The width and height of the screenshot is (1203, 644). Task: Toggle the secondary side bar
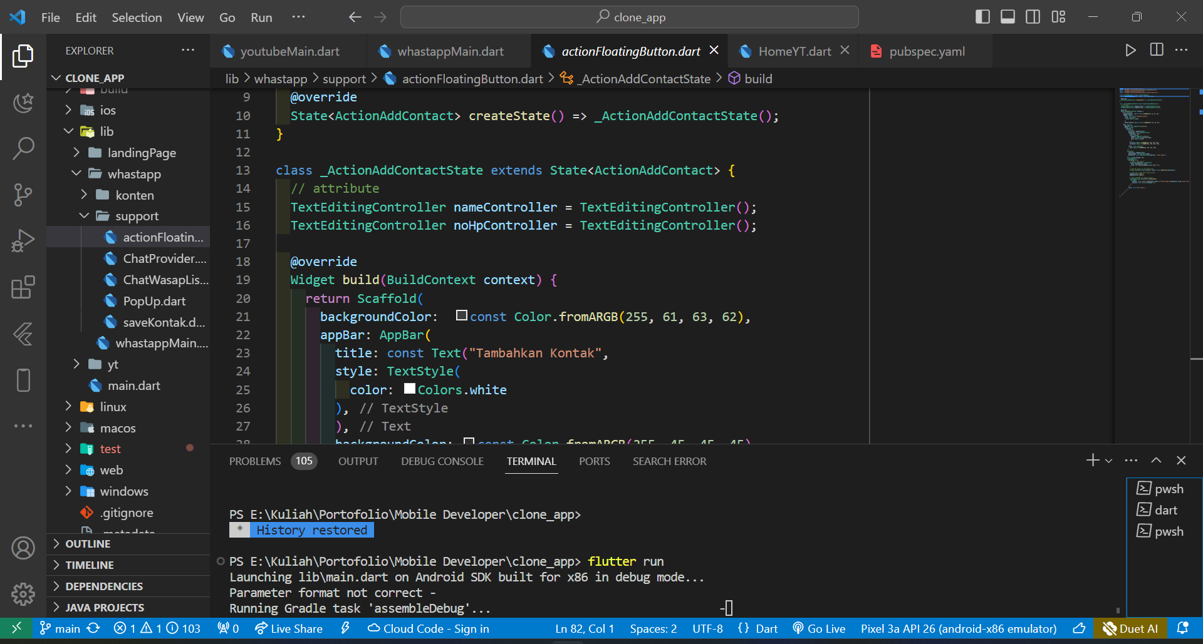(x=1033, y=17)
